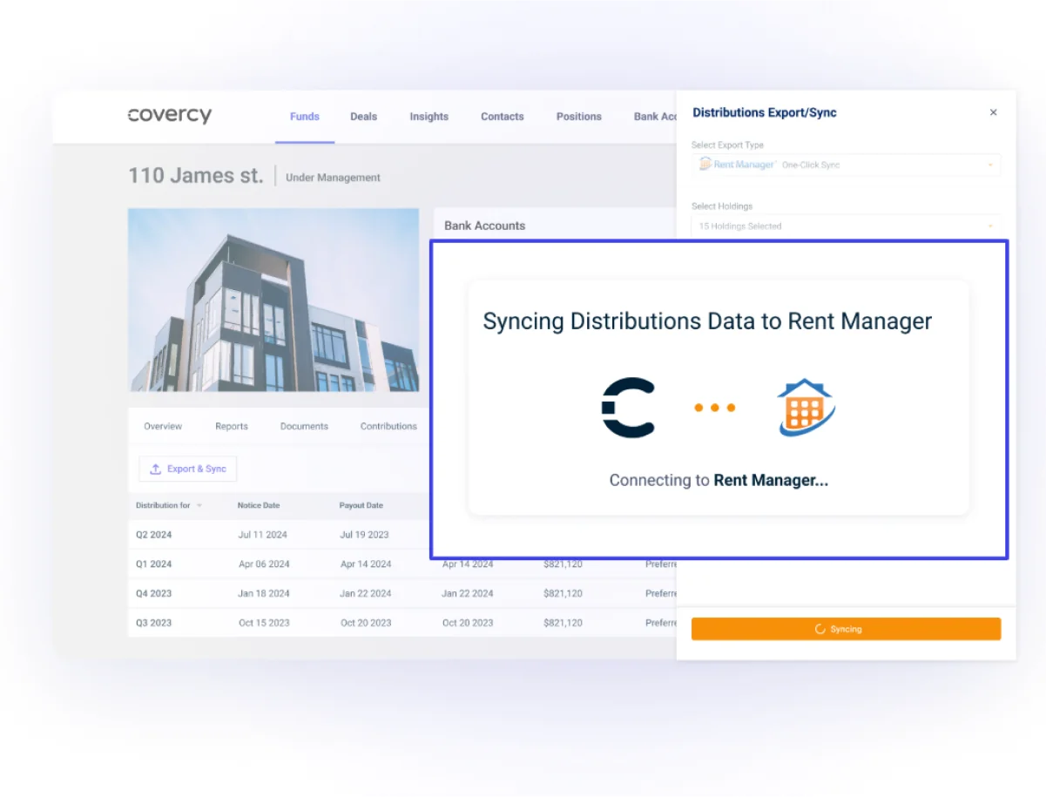Click the Rent Manager icon inside Export Type field
The image size is (1046, 797).
pyautogui.click(x=706, y=164)
